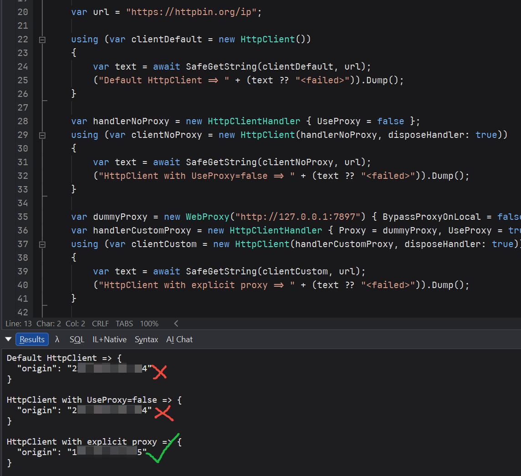Click the "HttpClient with explicit proxy" result line

point(94,442)
